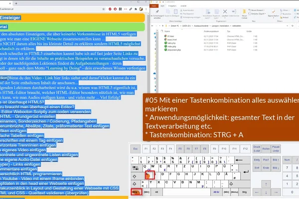Open the Chrome profile avatar
299x199 pixels.
coord(141,9)
